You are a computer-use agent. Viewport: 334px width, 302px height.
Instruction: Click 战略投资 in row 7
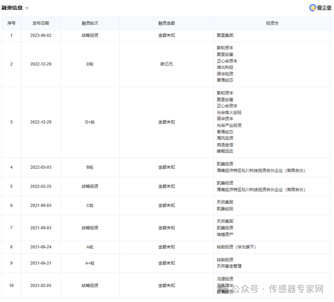click(x=90, y=228)
